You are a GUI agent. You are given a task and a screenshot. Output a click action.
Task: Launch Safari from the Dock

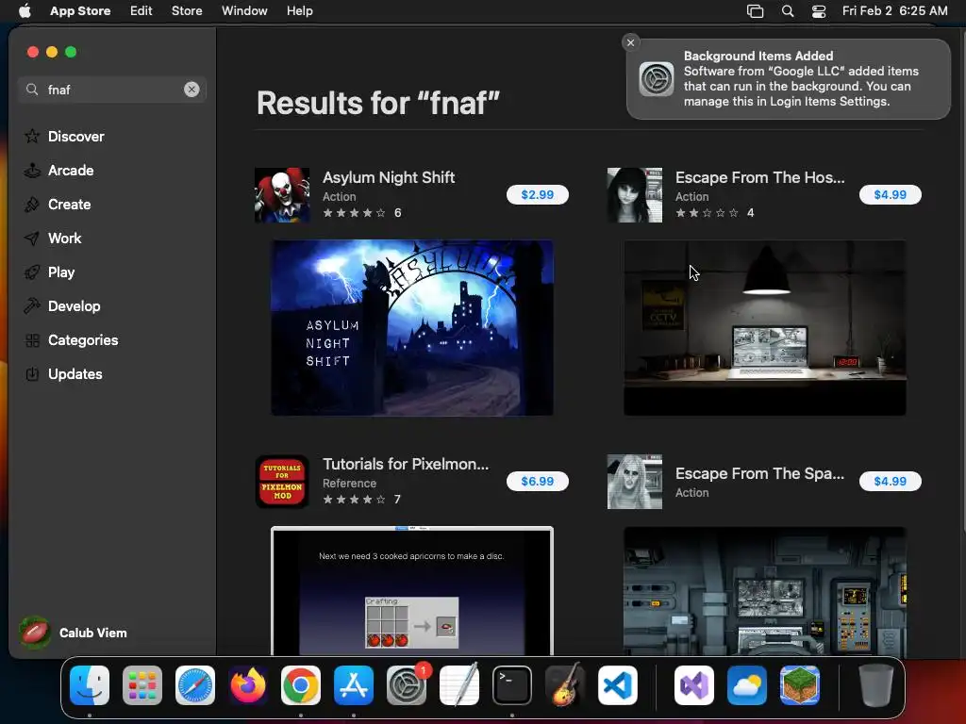195,685
